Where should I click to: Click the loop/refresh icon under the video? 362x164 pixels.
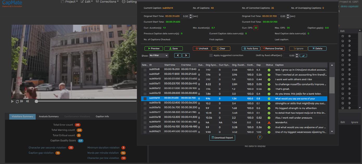(x=17, y=101)
